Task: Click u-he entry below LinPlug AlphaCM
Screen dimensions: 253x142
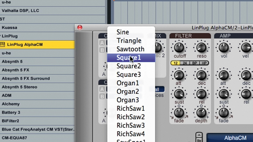Action: [37, 53]
